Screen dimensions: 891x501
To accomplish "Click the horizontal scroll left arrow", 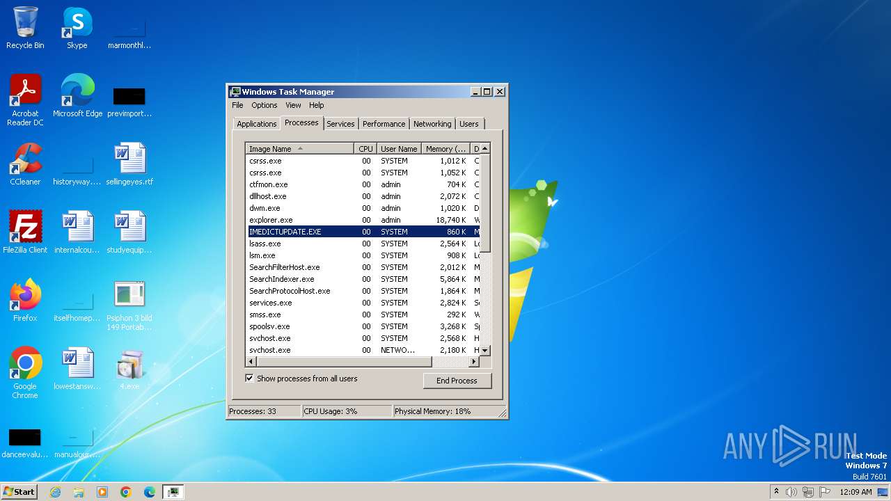I will [251, 362].
